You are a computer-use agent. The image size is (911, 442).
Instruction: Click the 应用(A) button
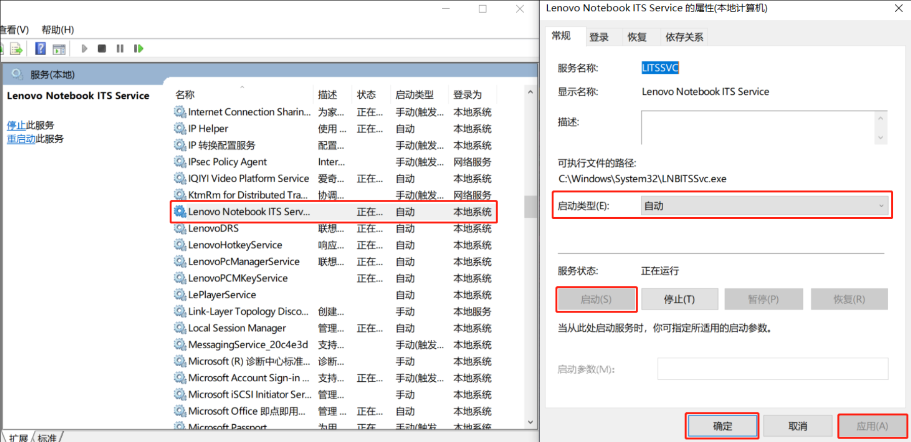pos(872,426)
